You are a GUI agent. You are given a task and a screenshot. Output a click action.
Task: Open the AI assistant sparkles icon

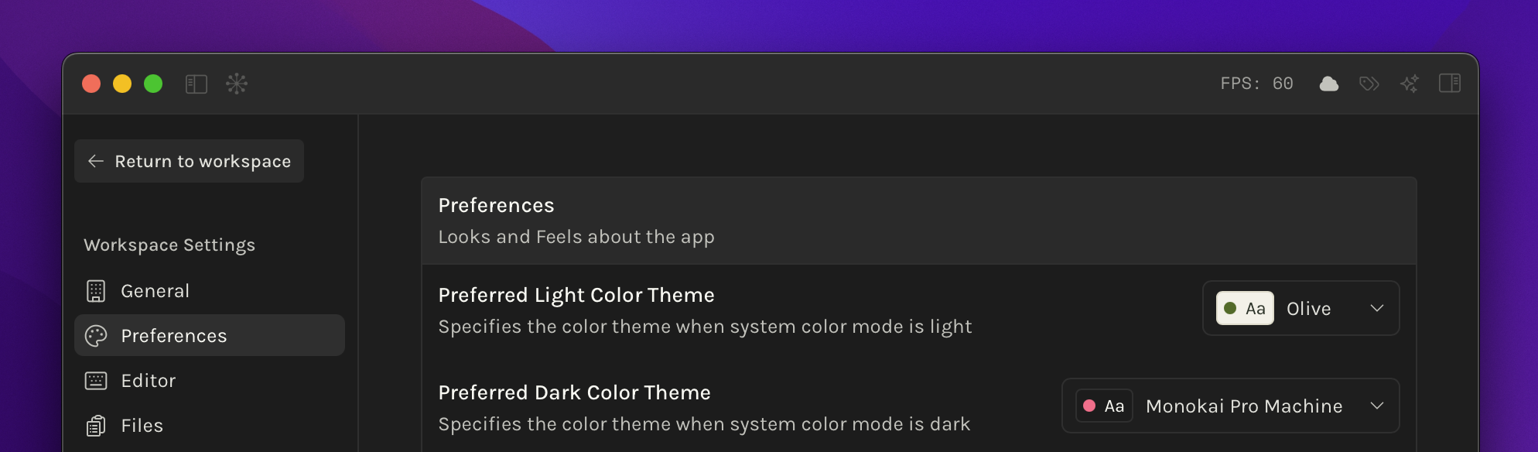click(x=1410, y=84)
